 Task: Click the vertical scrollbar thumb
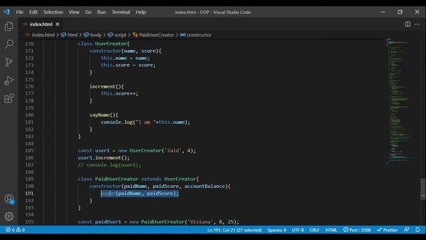423,189
